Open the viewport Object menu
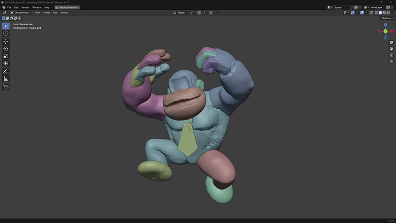 [x=64, y=13]
